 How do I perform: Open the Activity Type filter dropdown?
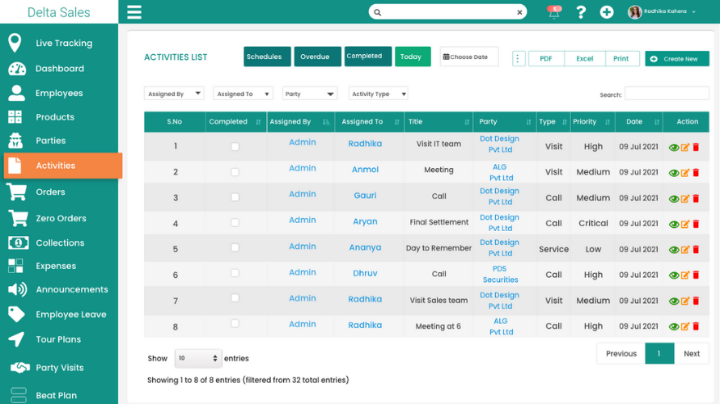[x=378, y=94]
